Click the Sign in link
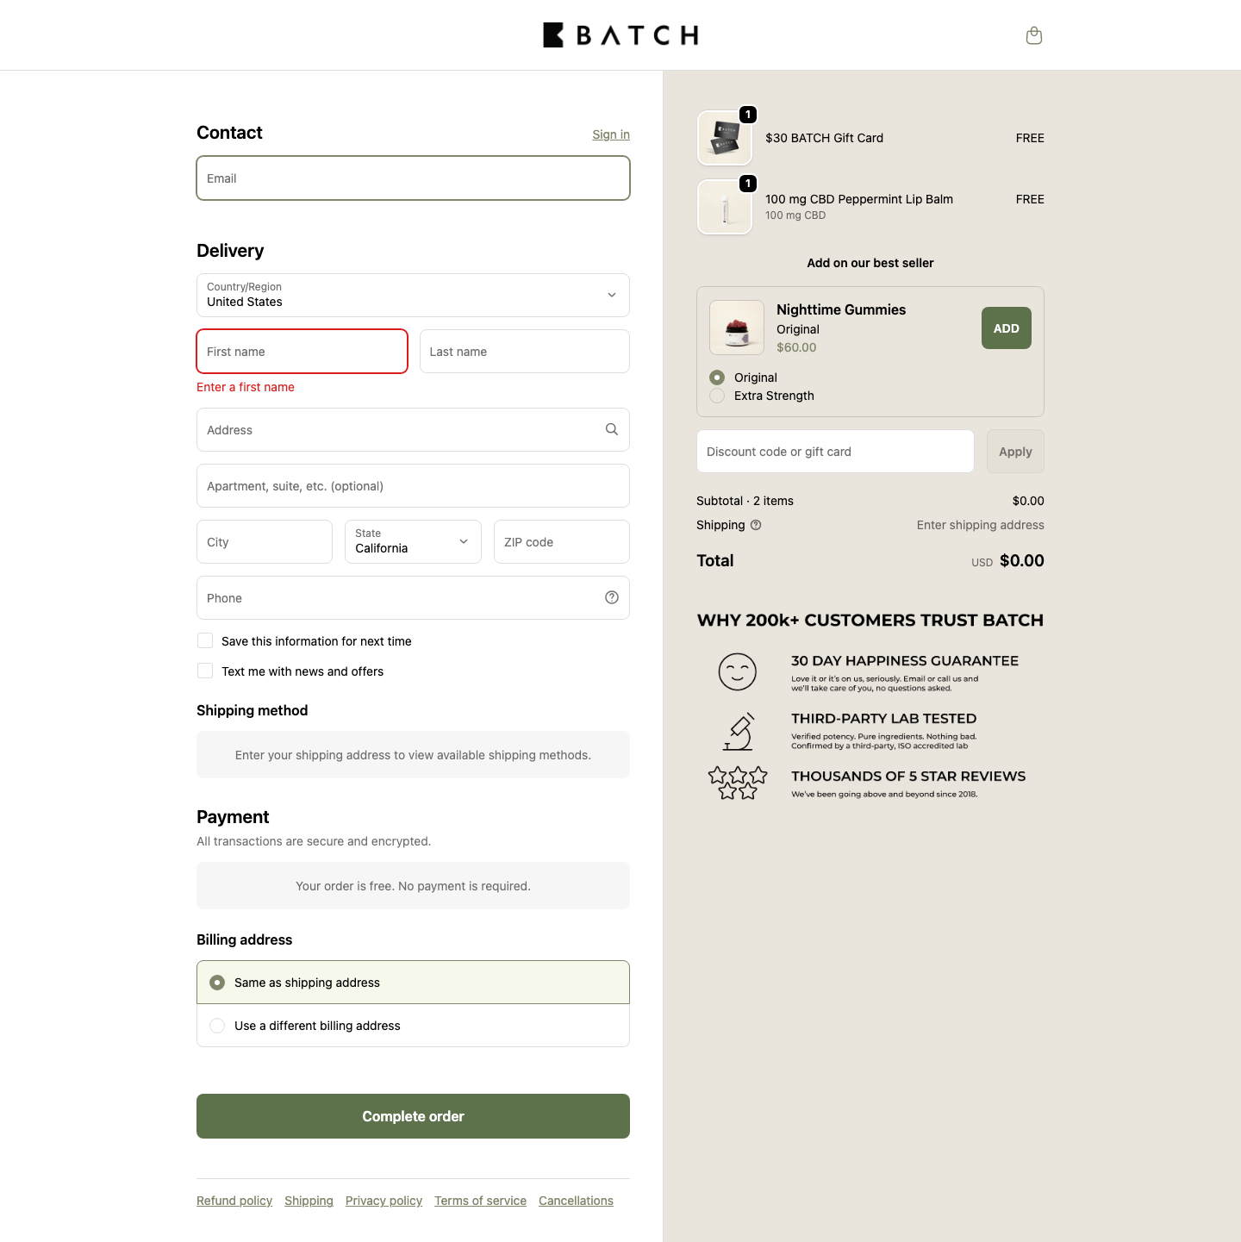This screenshot has height=1242, width=1241. pyautogui.click(x=610, y=134)
